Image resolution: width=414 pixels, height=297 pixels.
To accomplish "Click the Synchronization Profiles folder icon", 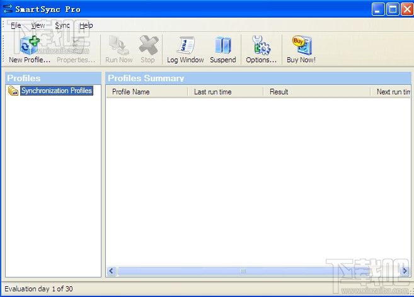I will 13,91.
